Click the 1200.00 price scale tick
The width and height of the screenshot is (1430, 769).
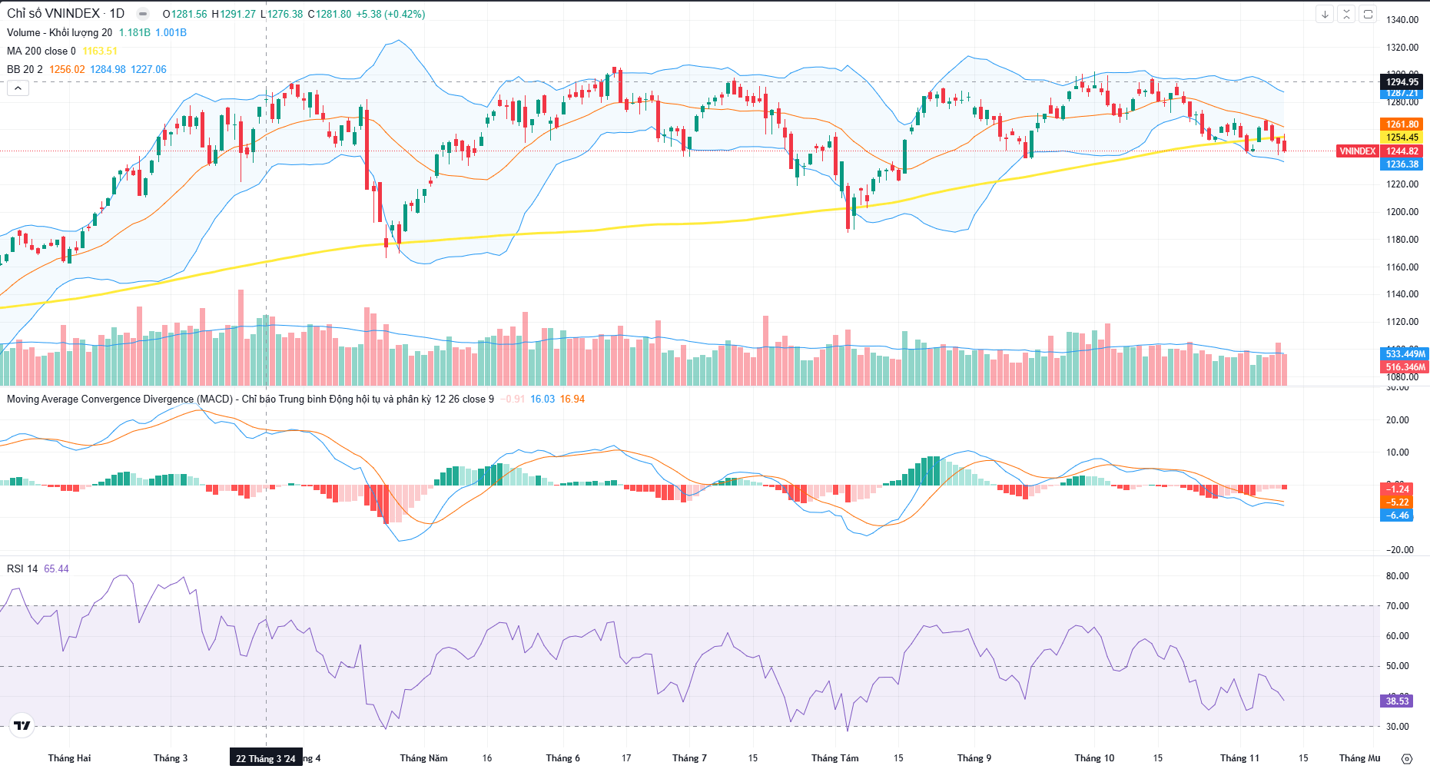(x=1402, y=212)
